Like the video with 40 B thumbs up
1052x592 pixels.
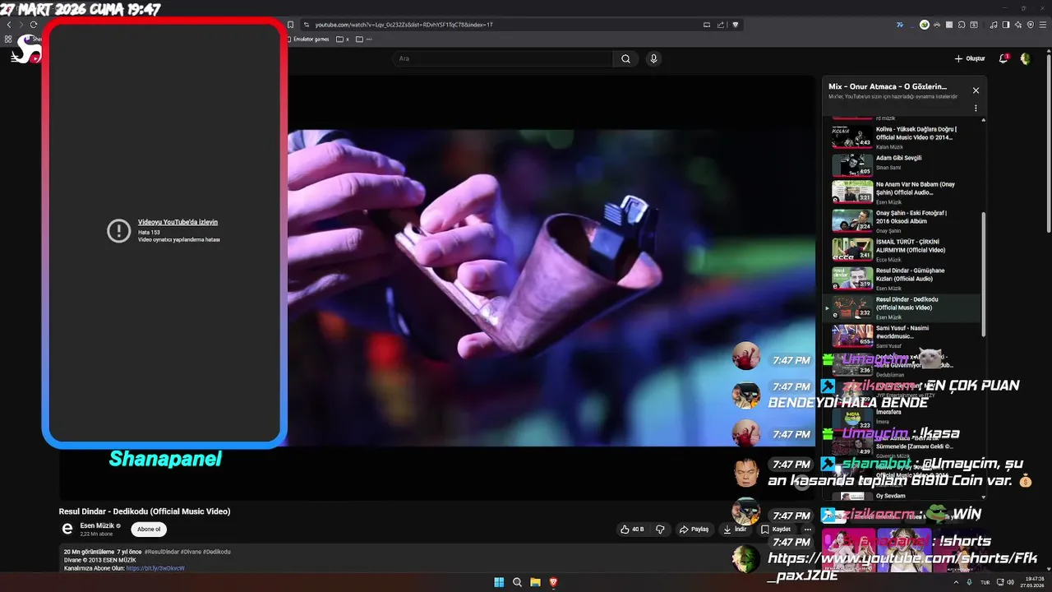[633, 530]
